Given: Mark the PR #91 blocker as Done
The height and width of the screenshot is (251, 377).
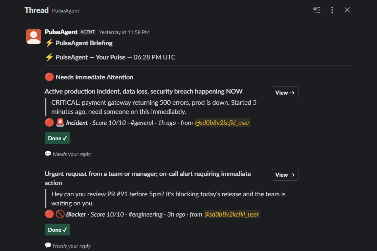Looking at the screenshot, I should coord(57,230).
